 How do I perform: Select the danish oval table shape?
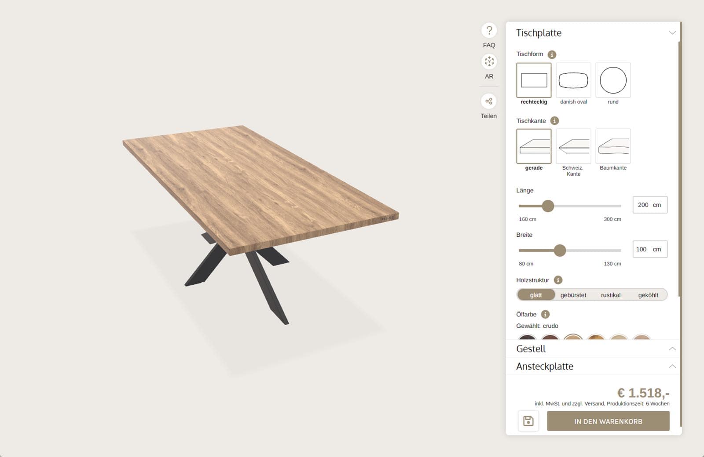coord(573,80)
